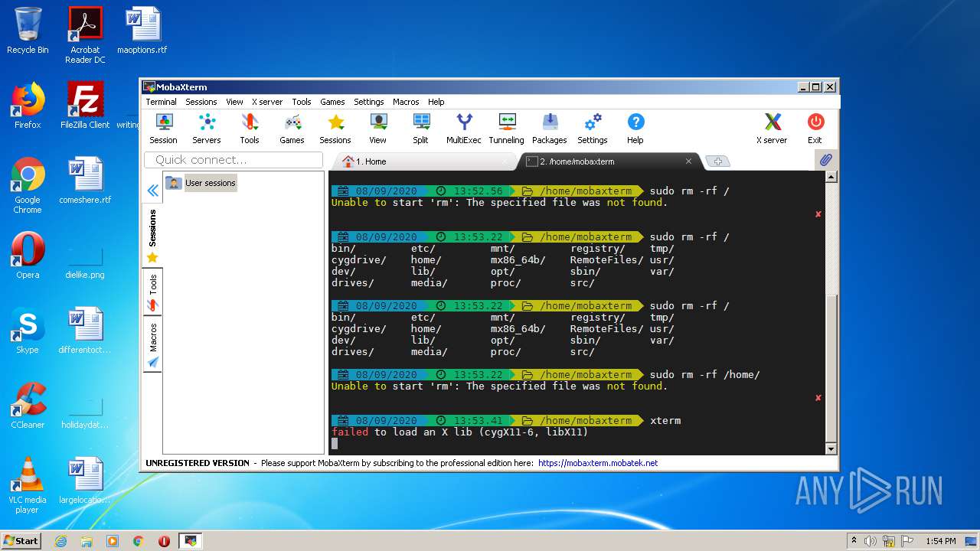The height and width of the screenshot is (551, 980).
Task: Click the MobaXterm taskbar button
Action: (190, 541)
